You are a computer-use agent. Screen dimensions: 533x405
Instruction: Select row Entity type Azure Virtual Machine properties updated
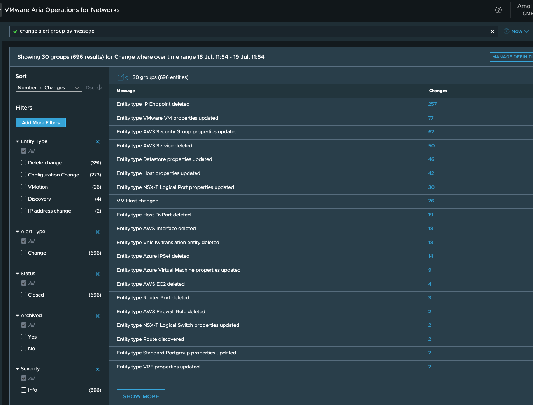point(321,270)
